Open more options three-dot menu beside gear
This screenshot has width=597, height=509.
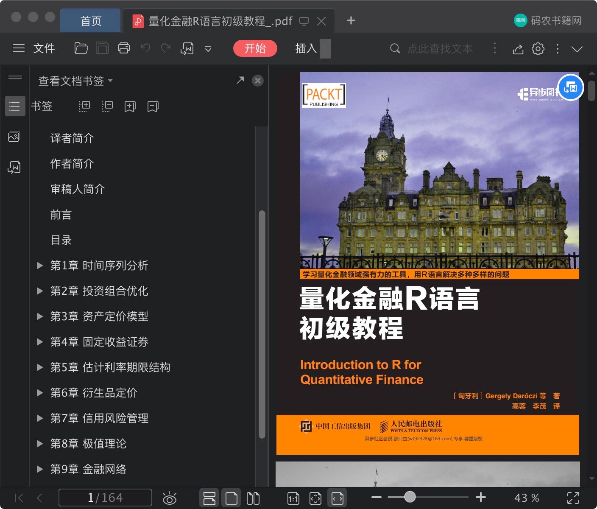[558, 49]
